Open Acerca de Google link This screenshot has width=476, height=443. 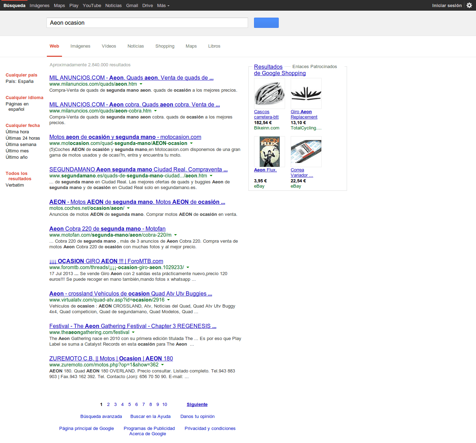click(x=148, y=434)
